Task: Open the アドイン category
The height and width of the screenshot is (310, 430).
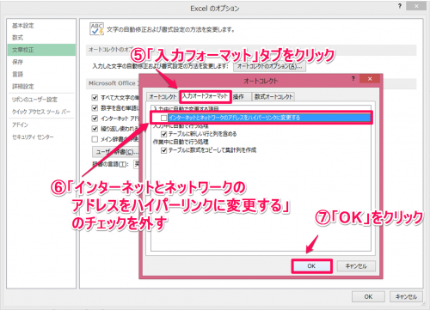Action: 20,125
